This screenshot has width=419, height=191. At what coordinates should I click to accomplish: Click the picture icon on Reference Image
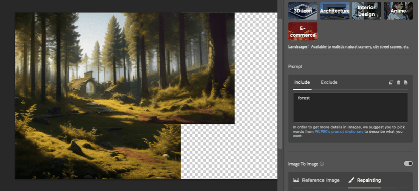pyautogui.click(x=296, y=180)
